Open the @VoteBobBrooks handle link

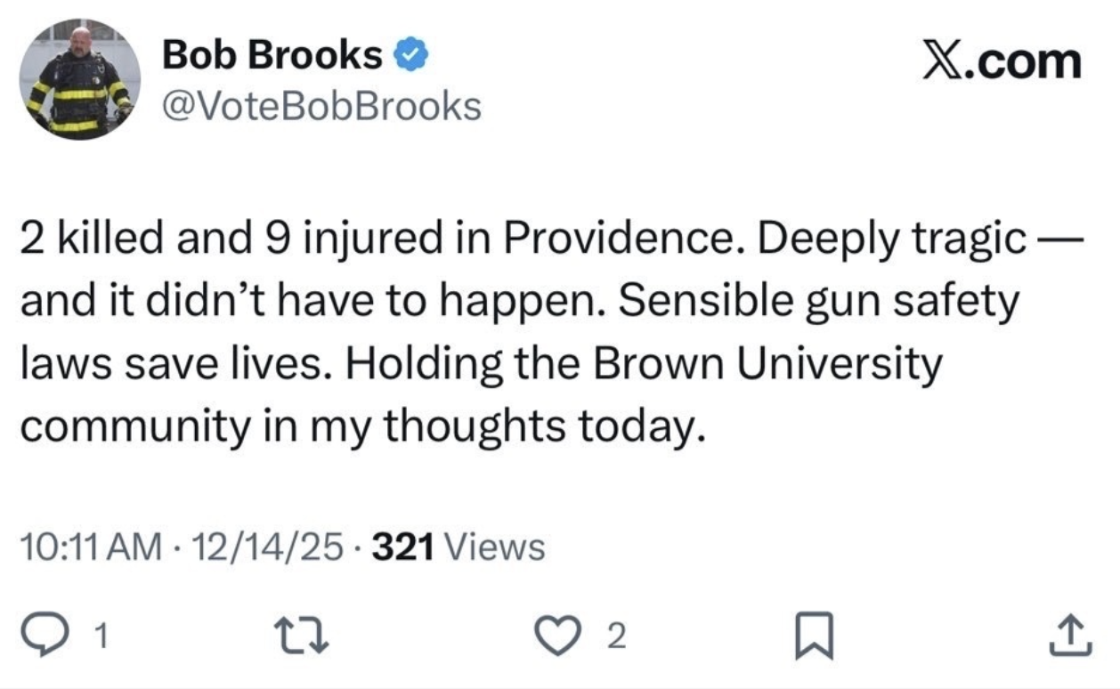pyautogui.click(x=321, y=107)
